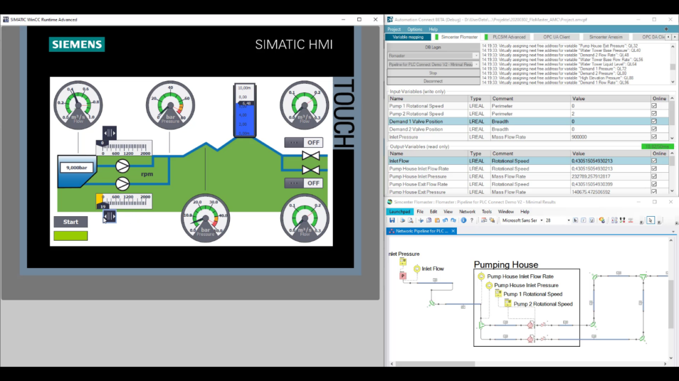
Task: Expand the font size dropdown showing 28
Action: (x=568, y=219)
